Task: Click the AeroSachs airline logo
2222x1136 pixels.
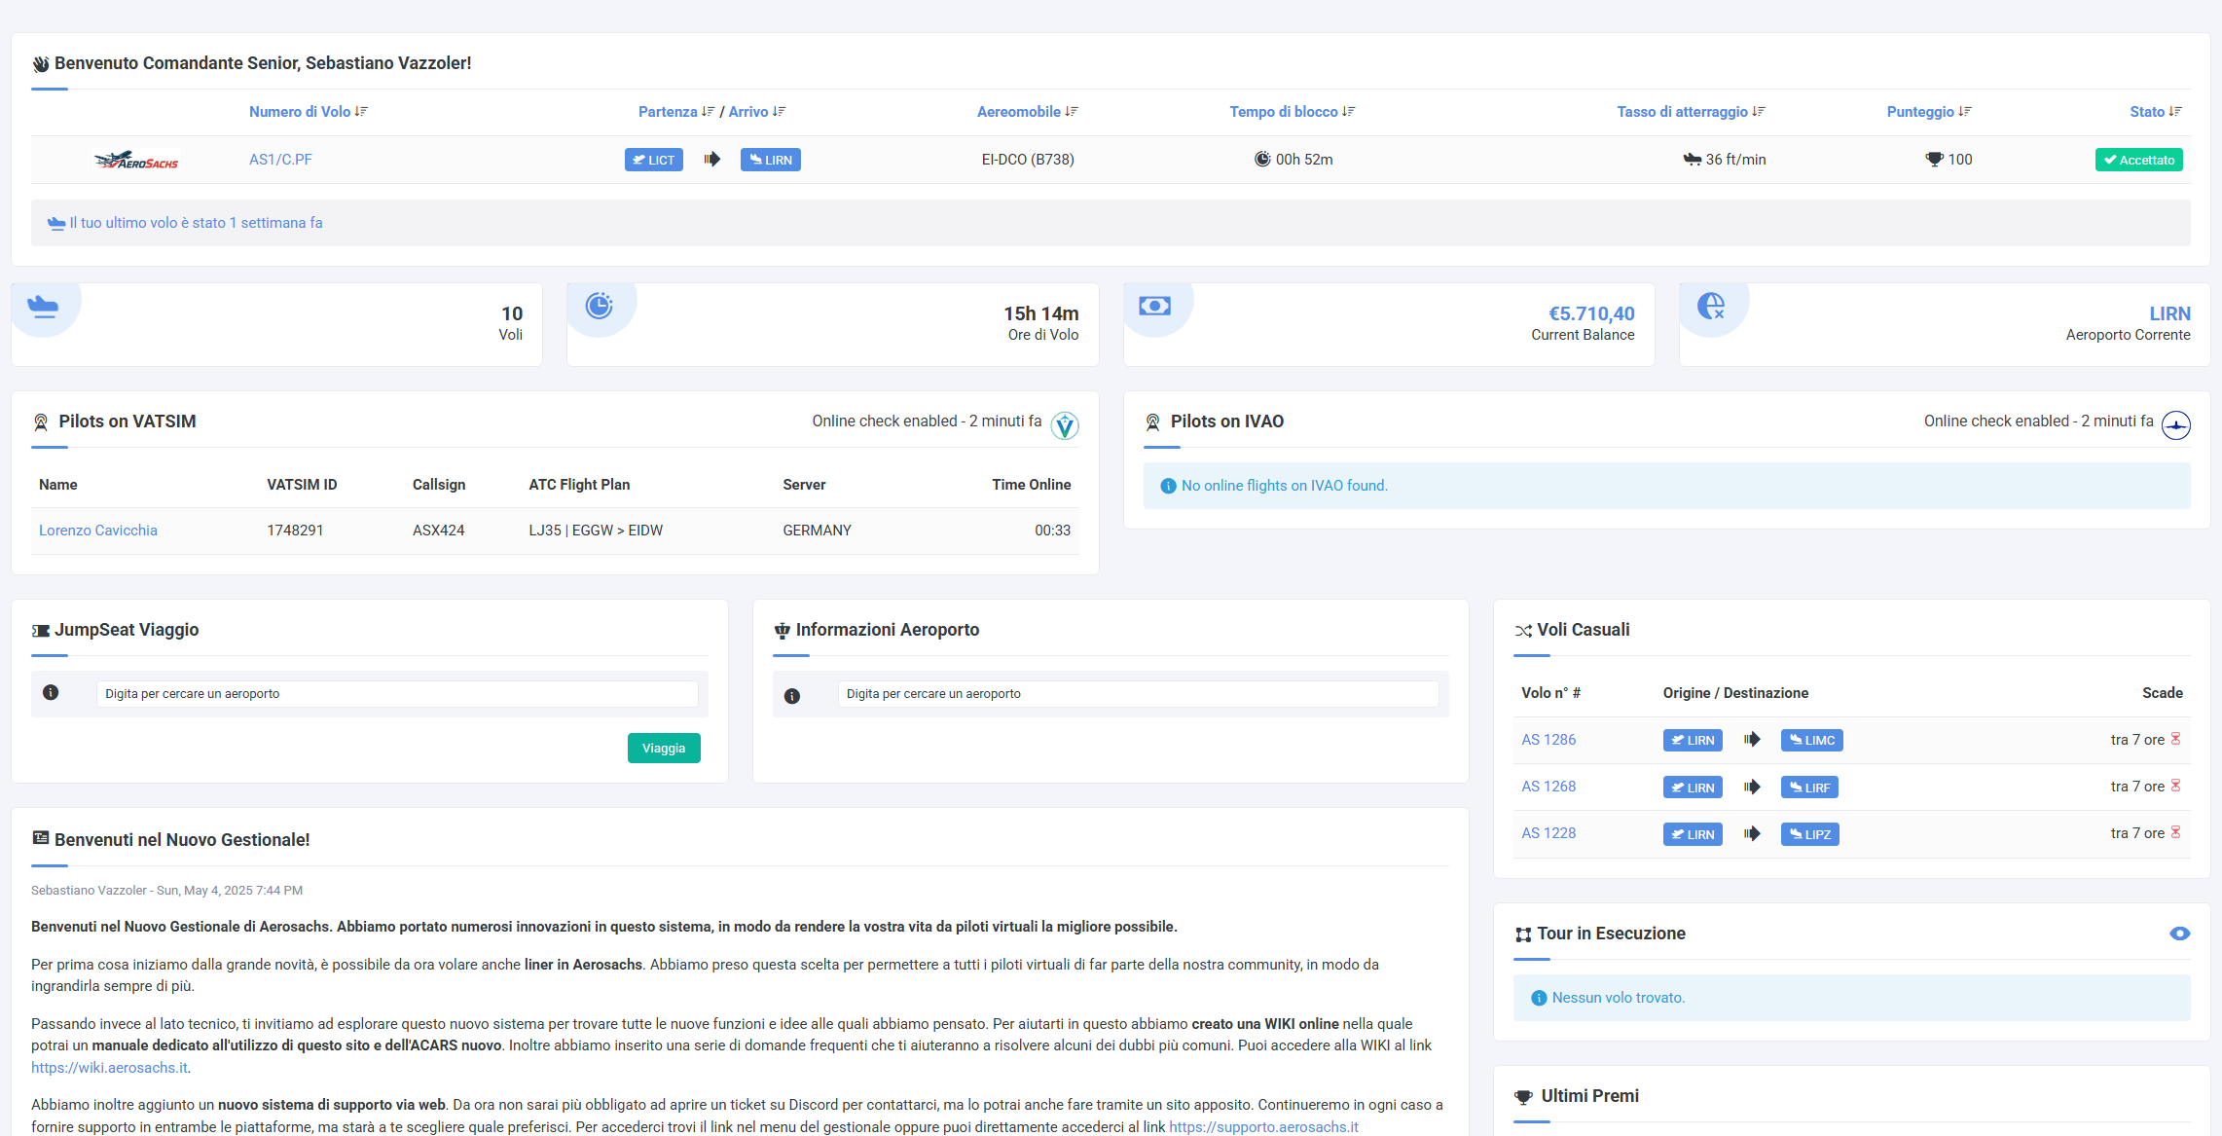Action: tap(136, 161)
